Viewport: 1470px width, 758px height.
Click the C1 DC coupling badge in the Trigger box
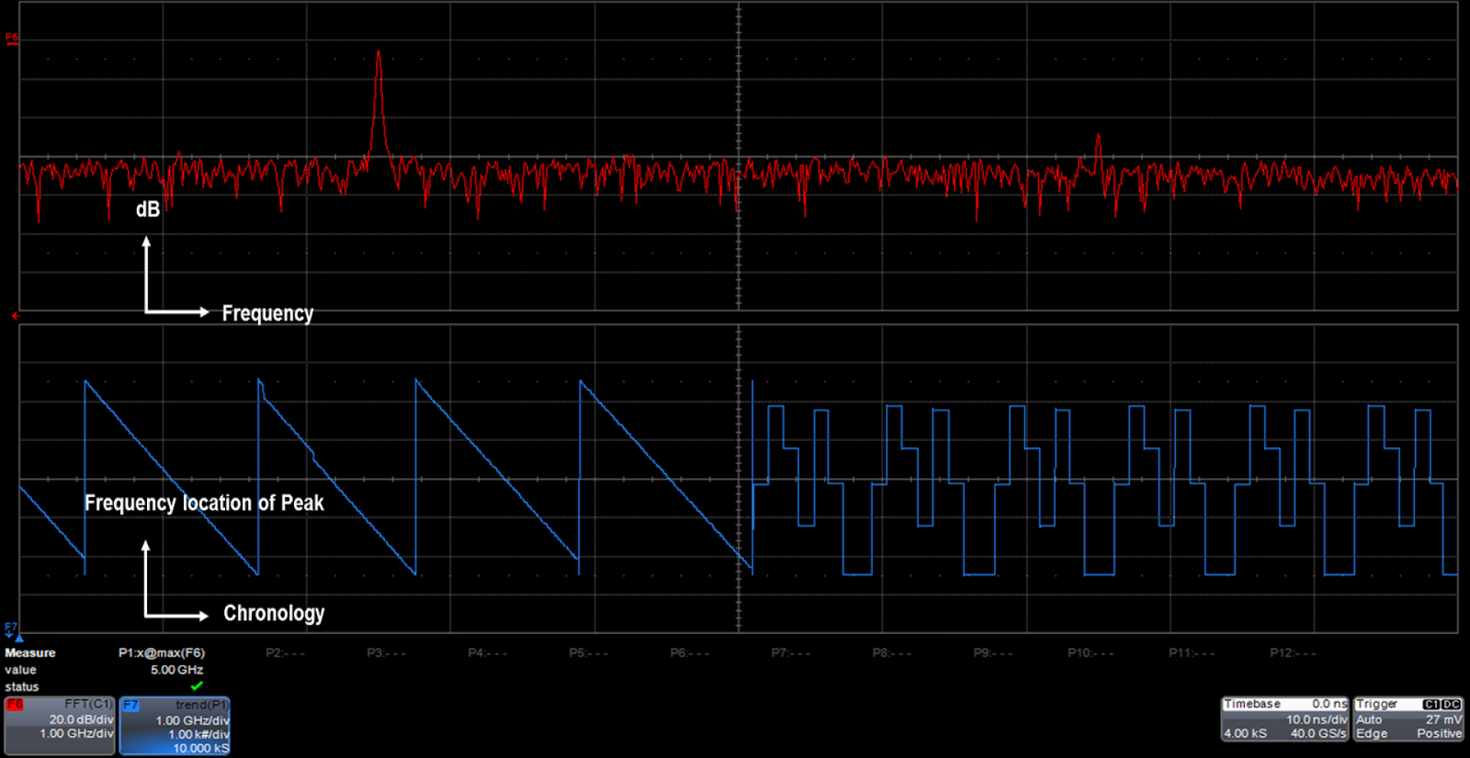[x=1441, y=704]
